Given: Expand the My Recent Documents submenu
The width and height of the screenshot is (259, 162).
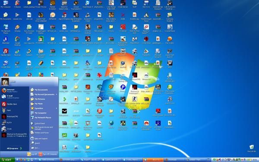Looking at the screenshot, I should [44, 94].
